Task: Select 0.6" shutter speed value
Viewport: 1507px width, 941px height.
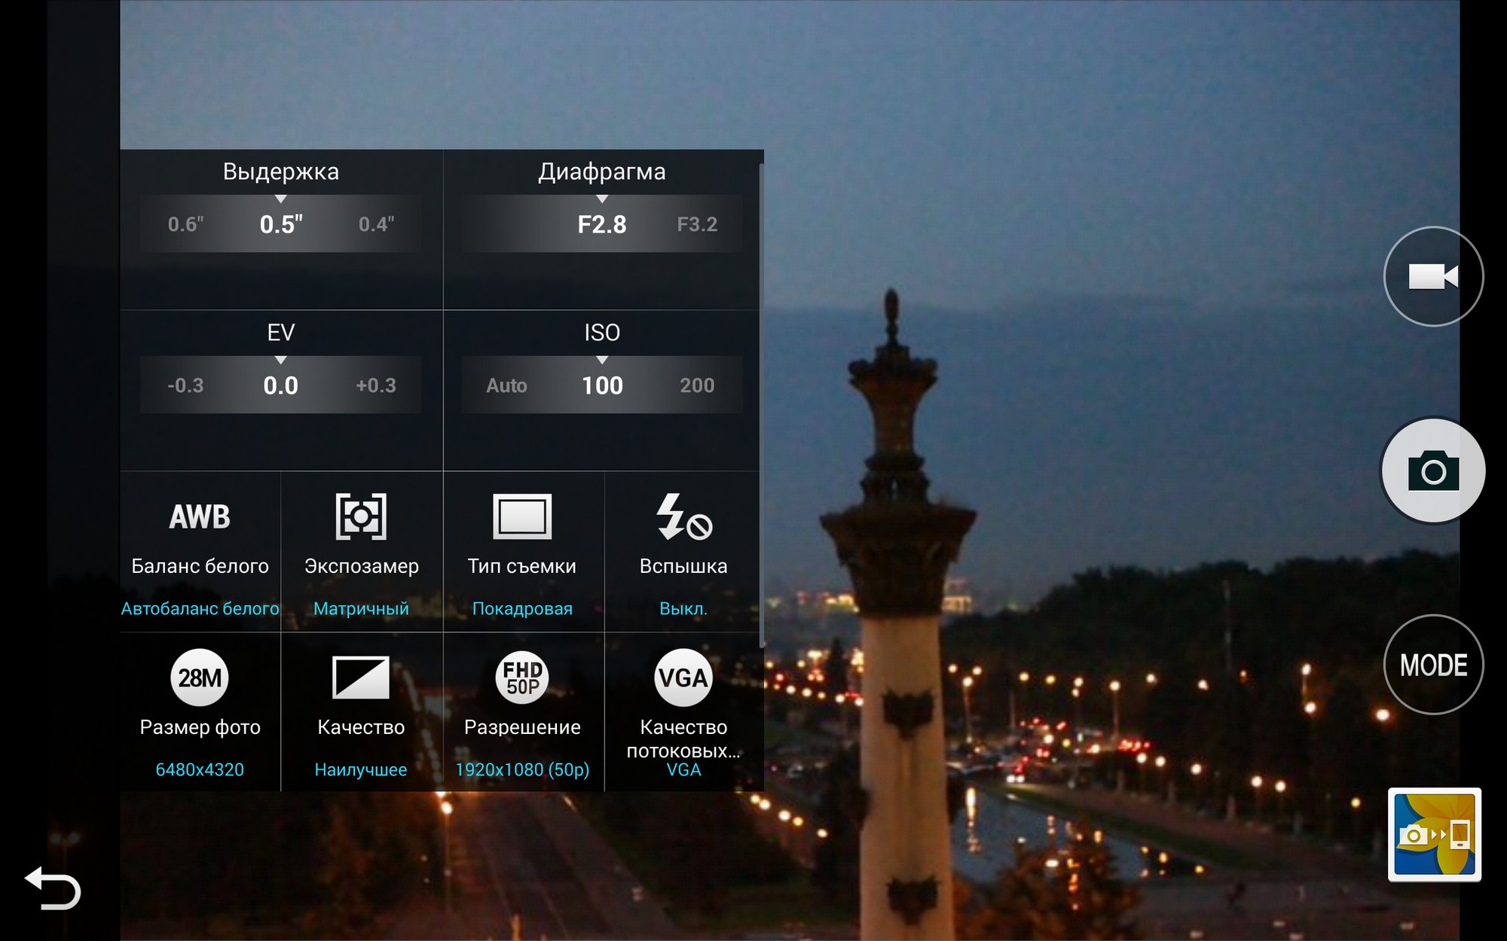Action: pyautogui.click(x=185, y=224)
